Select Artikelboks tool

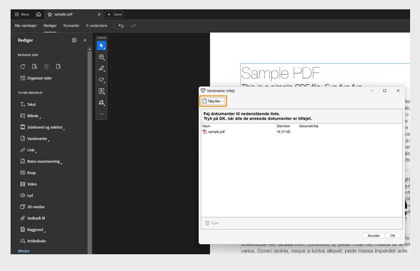[33, 241]
